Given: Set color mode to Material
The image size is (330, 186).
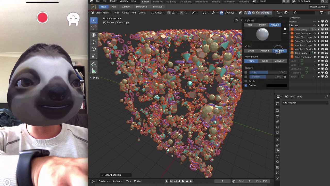Looking at the screenshot, I should (x=265, y=51).
